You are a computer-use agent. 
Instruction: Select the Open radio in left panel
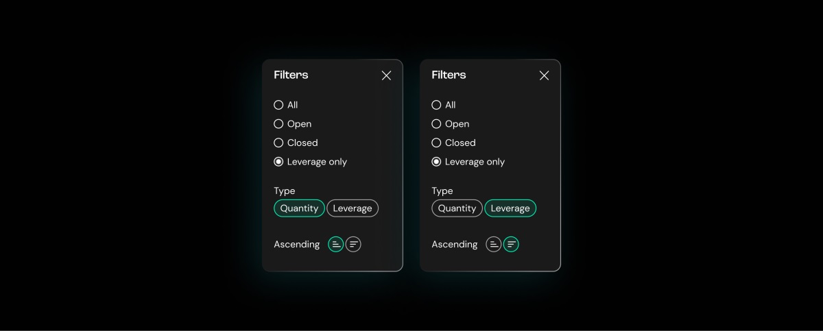pyautogui.click(x=278, y=124)
